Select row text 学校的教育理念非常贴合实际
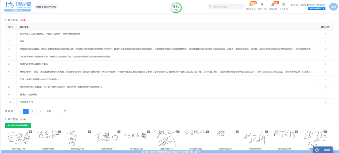The height and width of the screenshot is (153, 339). [34, 64]
